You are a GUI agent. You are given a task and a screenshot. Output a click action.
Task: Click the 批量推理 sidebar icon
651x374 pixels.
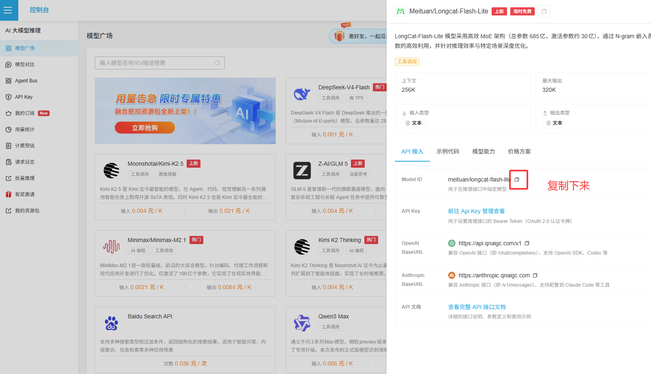(9, 178)
